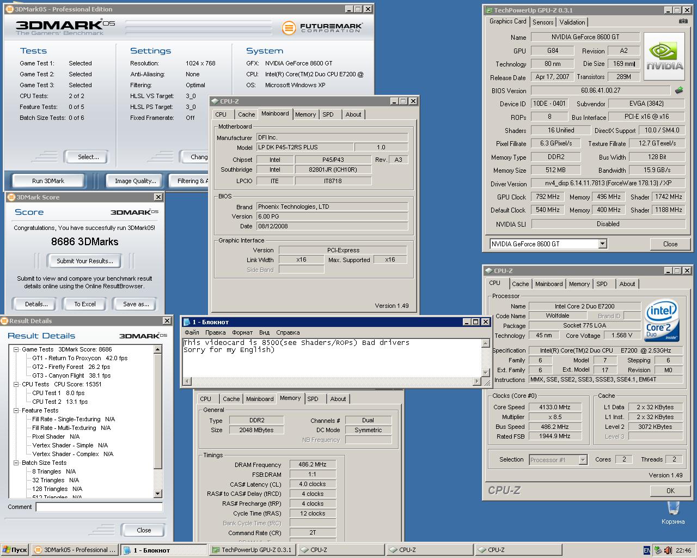The image size is (697, 558).
Task: Click into the Comment input field
Action: pos(99,507)
